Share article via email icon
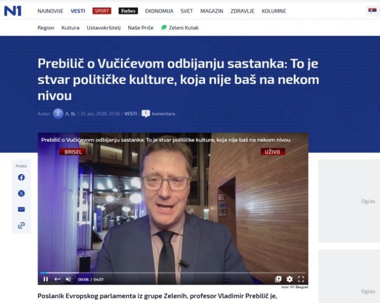Viewport: 380px width, 303px height. coord(21,209)
